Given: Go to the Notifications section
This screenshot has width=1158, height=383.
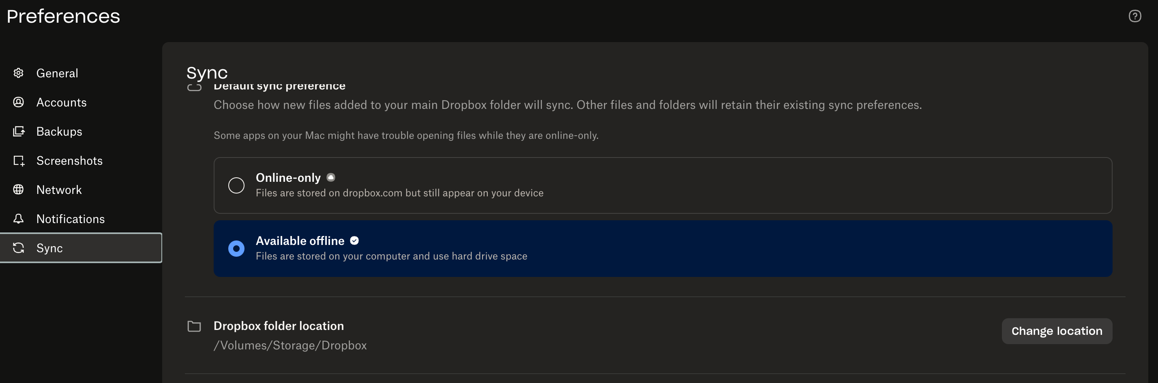Looking at the screenshot, I should tap(71, 219).
